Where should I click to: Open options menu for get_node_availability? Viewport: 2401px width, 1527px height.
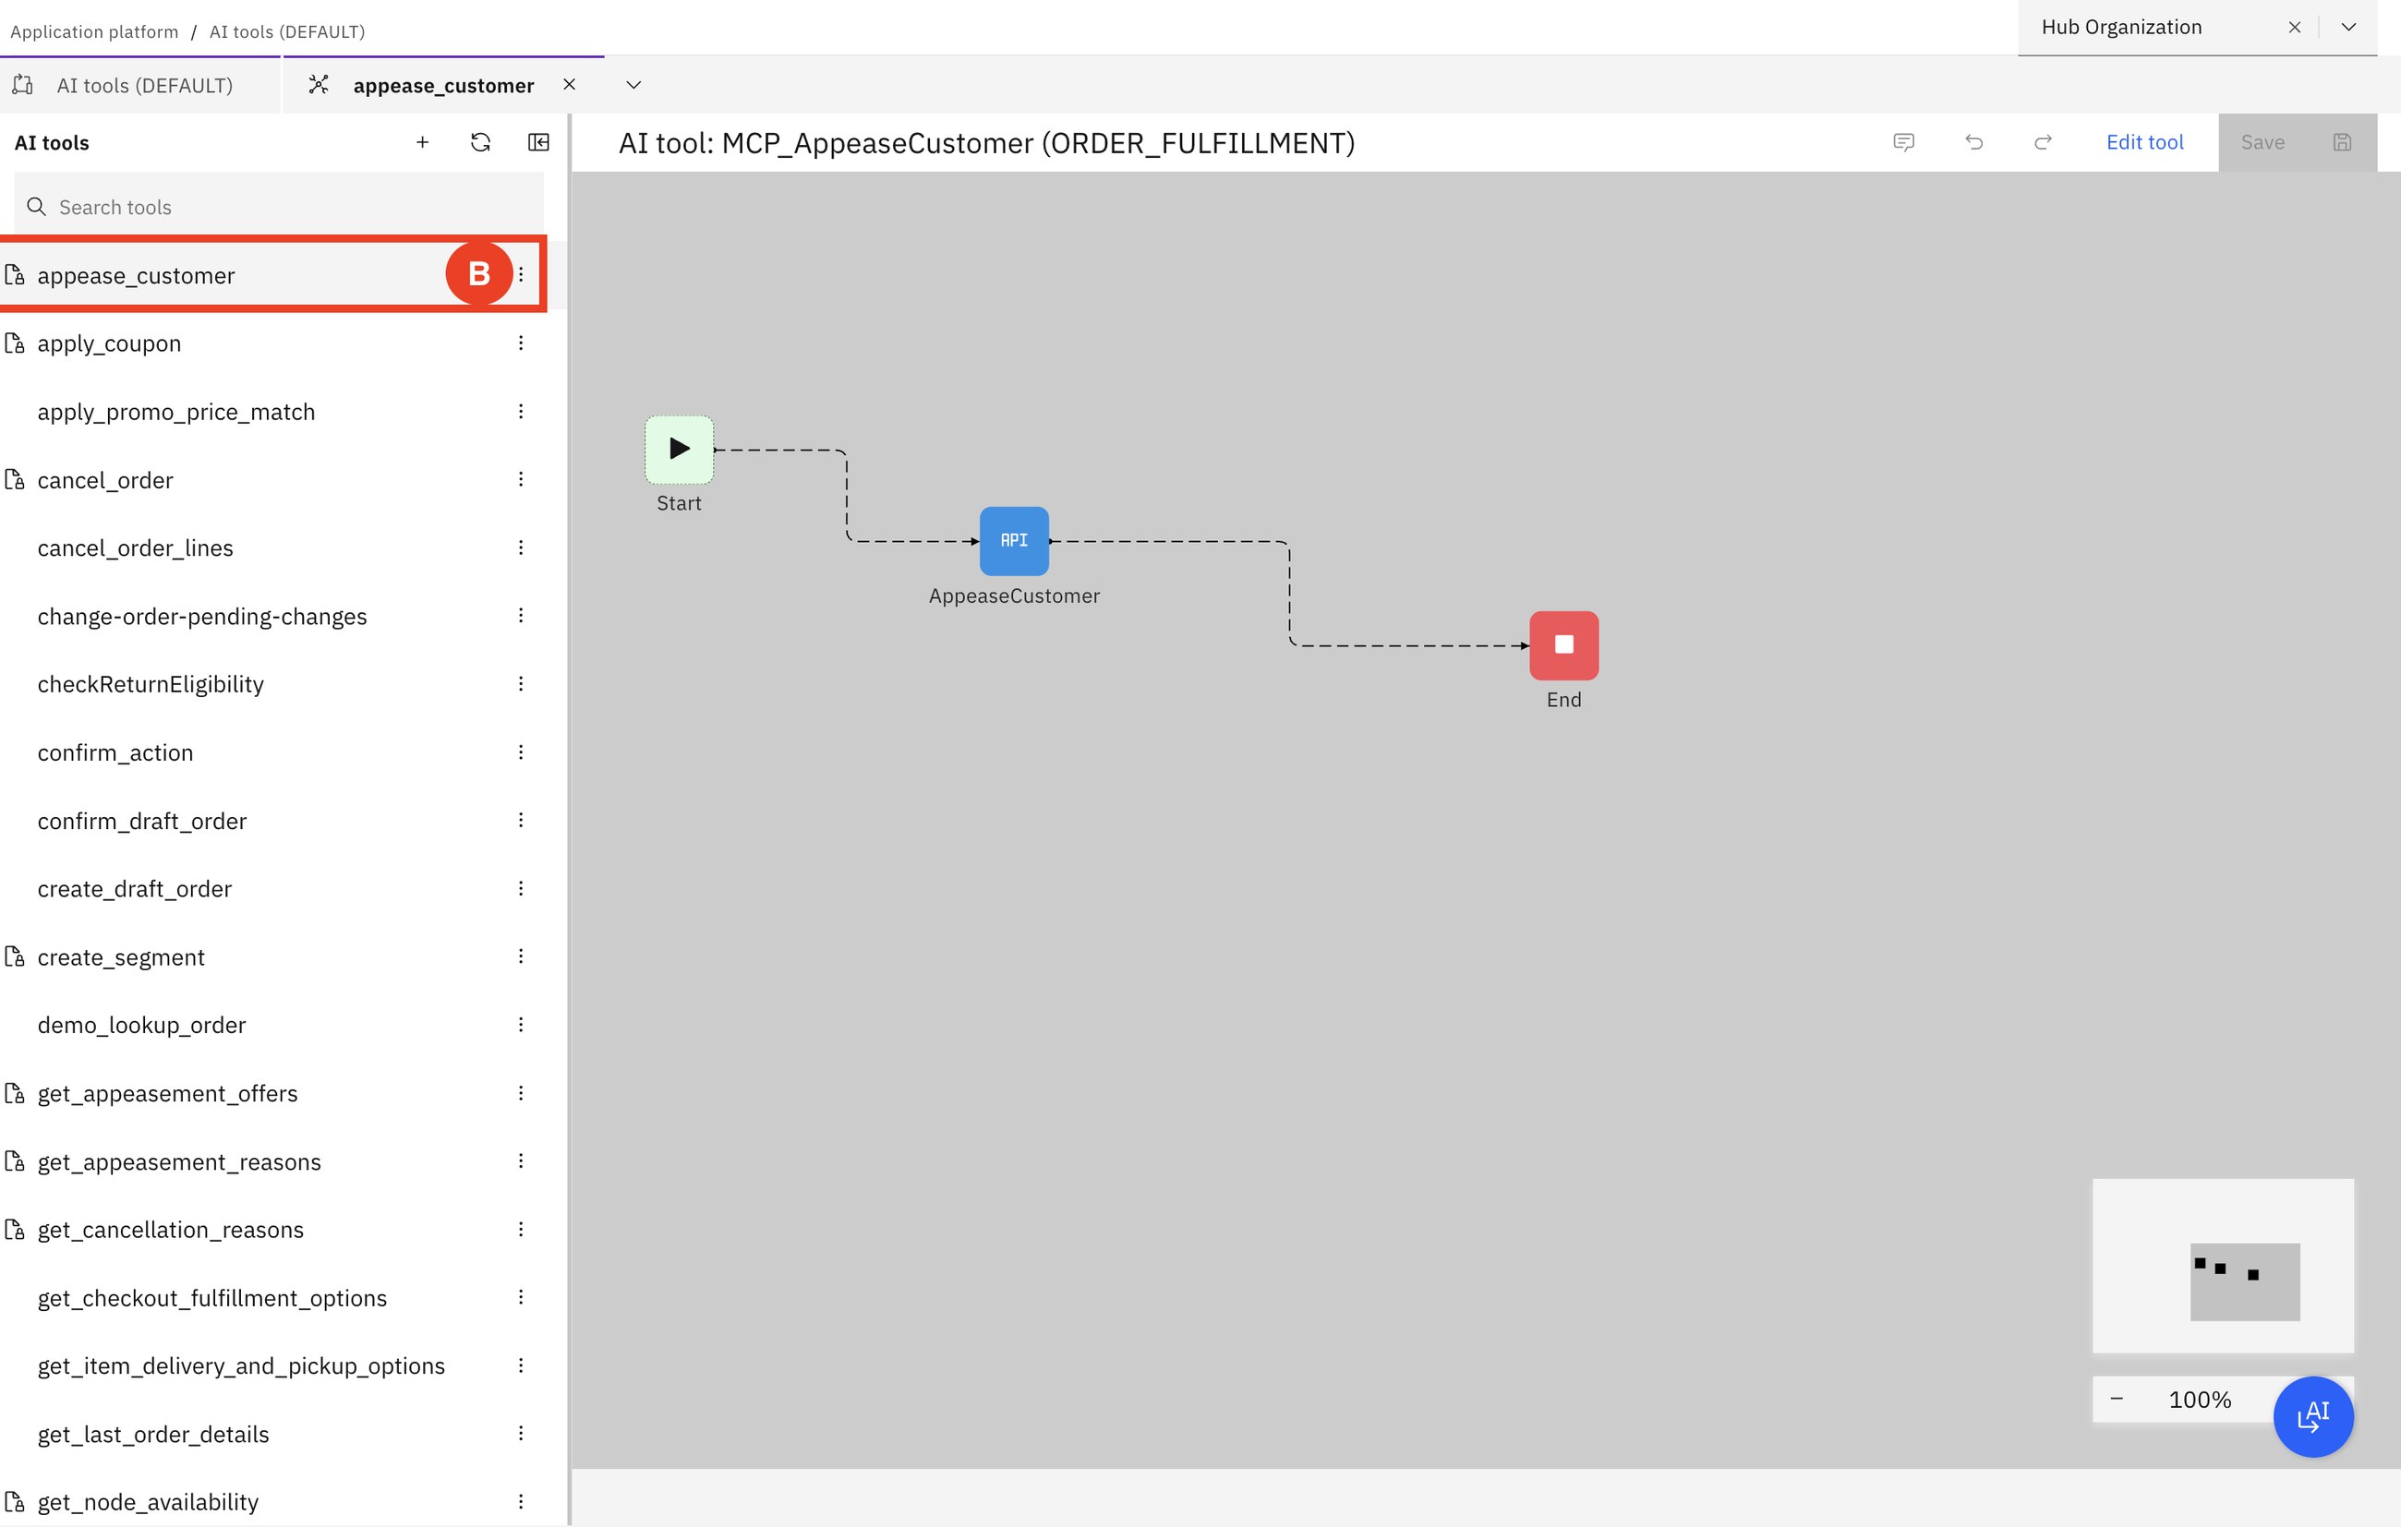(x=521, y=1502)
